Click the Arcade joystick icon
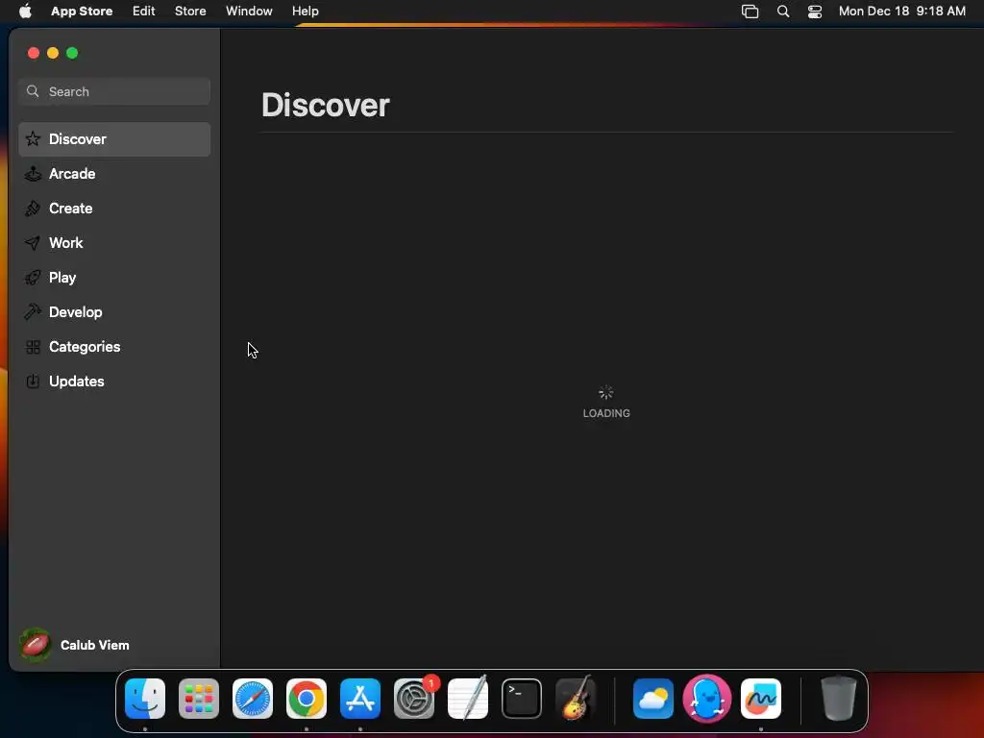Screen dimensions: 984x738 [x=33, y=174]
